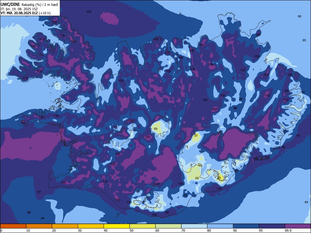Click the 70-80 pale blue legend swatch
The height and width of the screenshot is (233, 311).
194,226
